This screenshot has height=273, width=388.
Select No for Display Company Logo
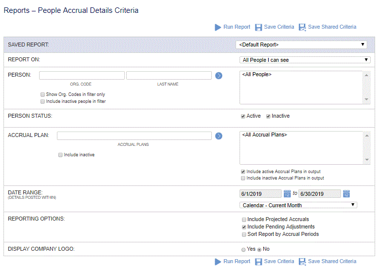[259, 250]
